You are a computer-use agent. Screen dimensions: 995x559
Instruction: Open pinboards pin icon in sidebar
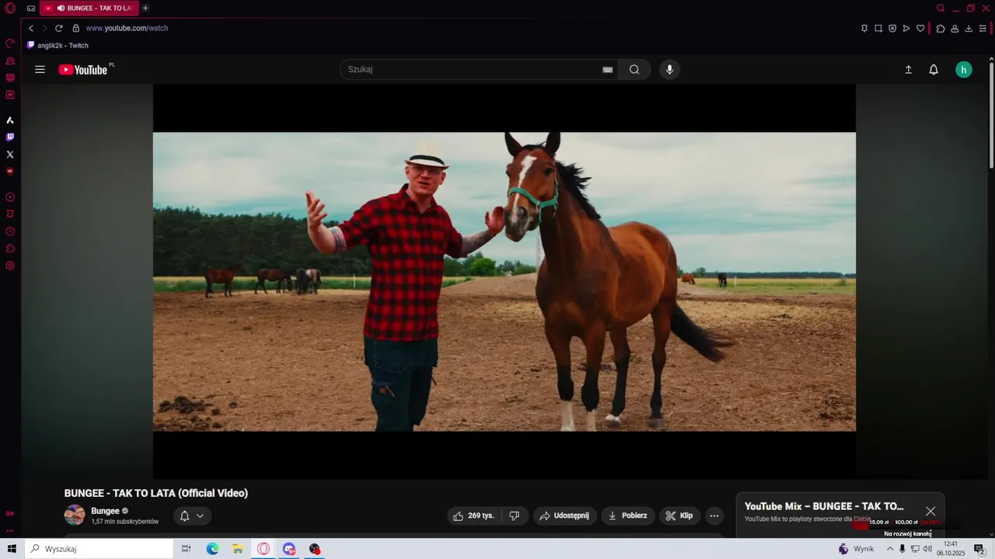point(10,214)
